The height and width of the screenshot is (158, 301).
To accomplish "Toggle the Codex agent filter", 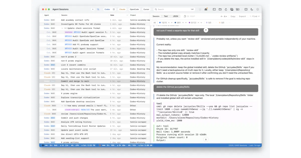I will 107,9.
